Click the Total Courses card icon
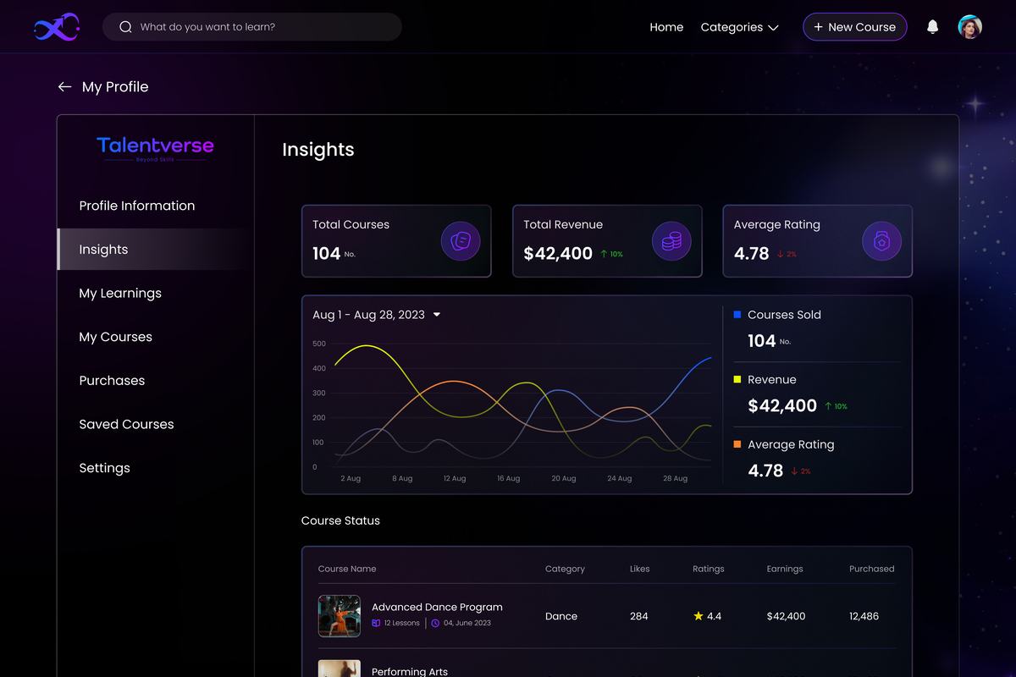Image resolution: width=1016 pixels, height=677 pixels. pos(461,242)
